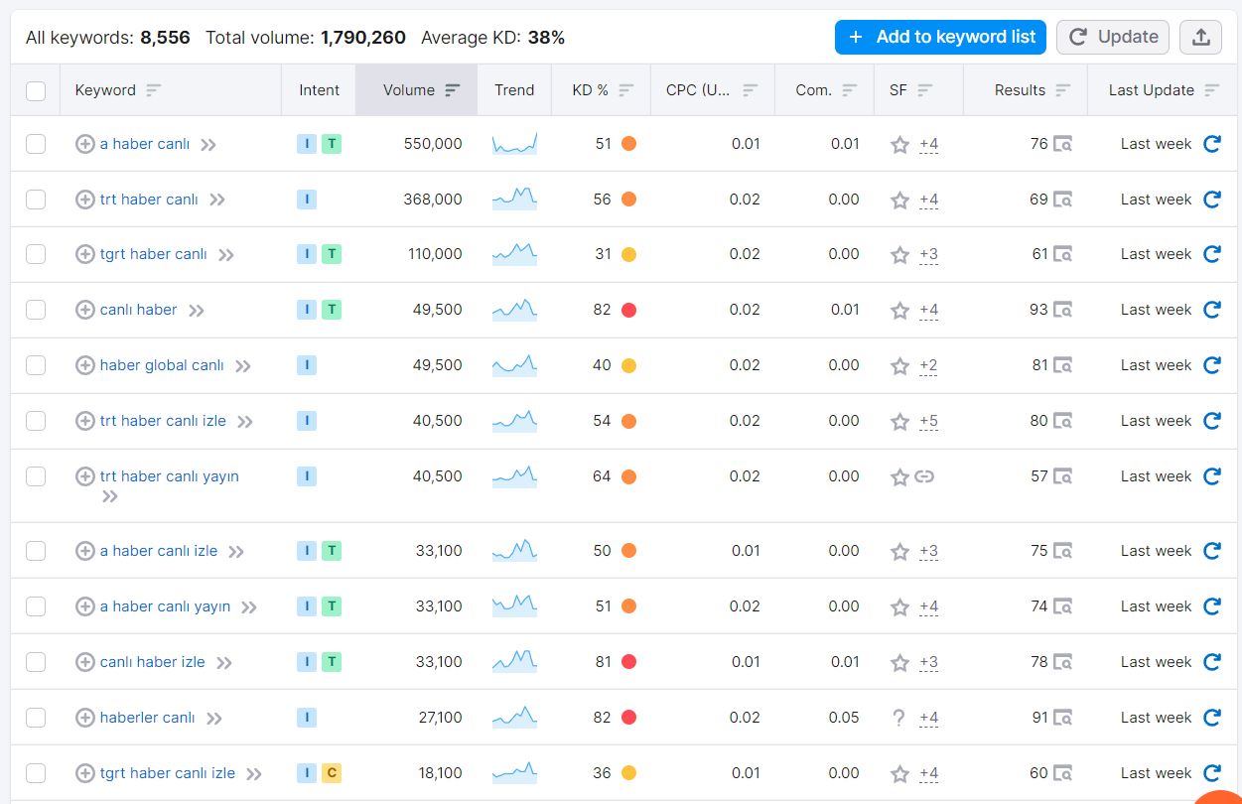Click orange KD dot for 'trt haber canlı yayın'

628,476
